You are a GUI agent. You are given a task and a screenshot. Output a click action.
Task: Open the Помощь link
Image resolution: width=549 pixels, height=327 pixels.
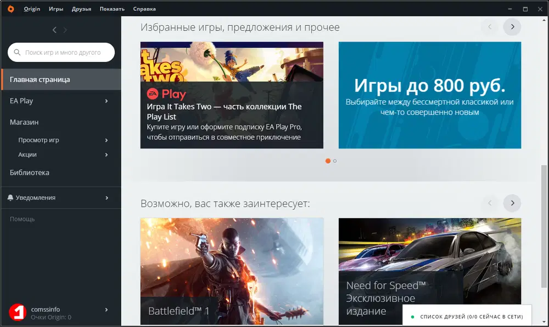coord(22,219)
